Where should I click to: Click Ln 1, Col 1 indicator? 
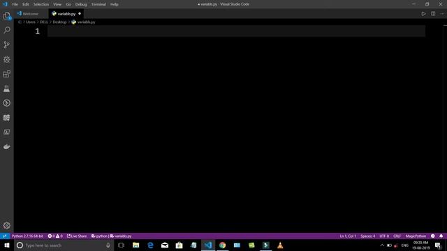tap(348, 236)
